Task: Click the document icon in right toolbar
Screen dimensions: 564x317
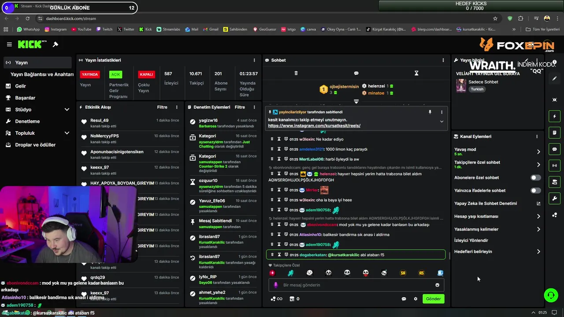Action: [x=554, y=133]
